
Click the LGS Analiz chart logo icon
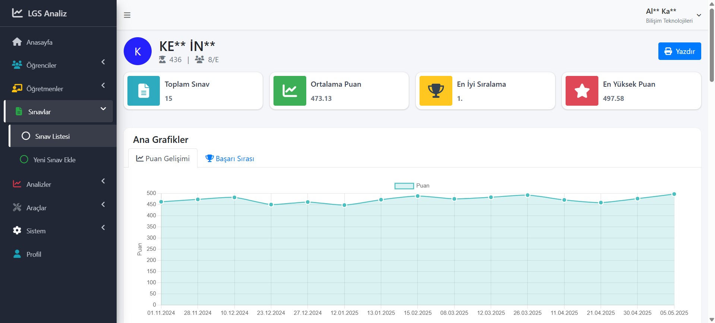tap(17, 13)
